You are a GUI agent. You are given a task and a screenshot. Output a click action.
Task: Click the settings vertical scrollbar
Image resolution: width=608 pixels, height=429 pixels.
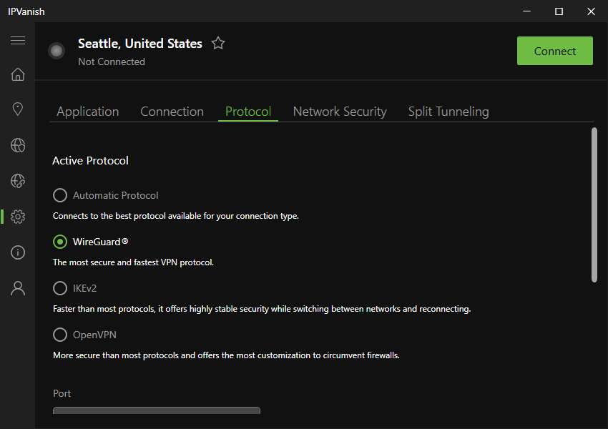coord(594,204)
